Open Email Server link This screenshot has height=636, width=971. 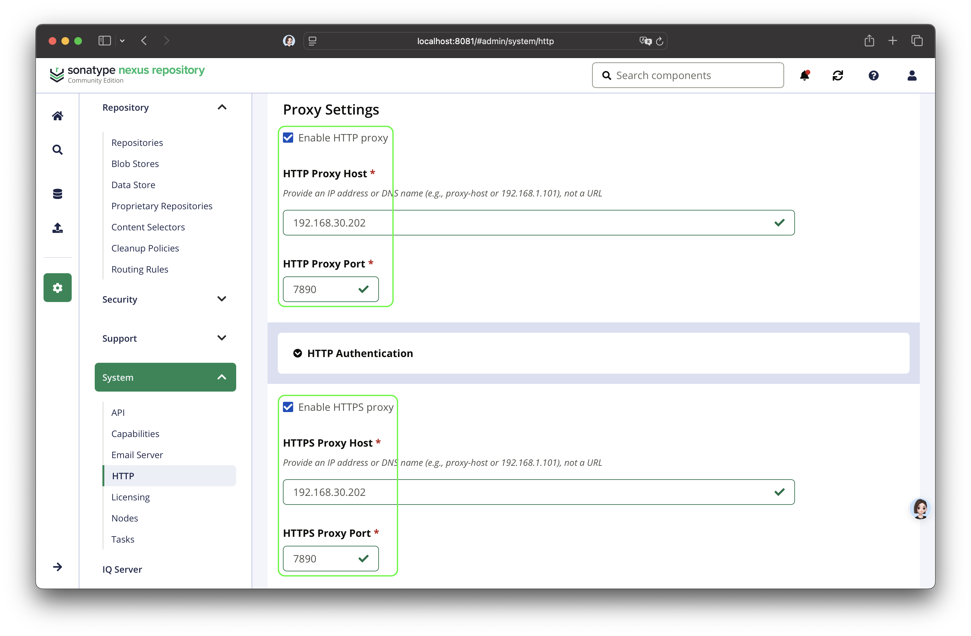pos(137,455)
